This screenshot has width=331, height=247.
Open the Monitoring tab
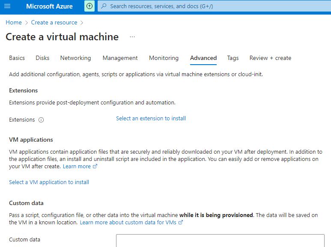(x=164, y=58)
